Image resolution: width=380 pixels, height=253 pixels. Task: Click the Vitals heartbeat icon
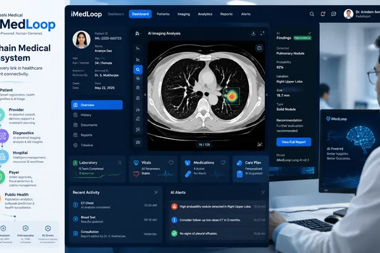pyautogui.click(x=136, y=163)
